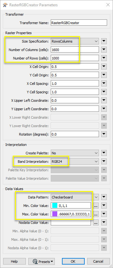Viewport: 113px width, 268px height.
Task: Click the purple Max. Color Value swatch
Action: click(55, 214)
